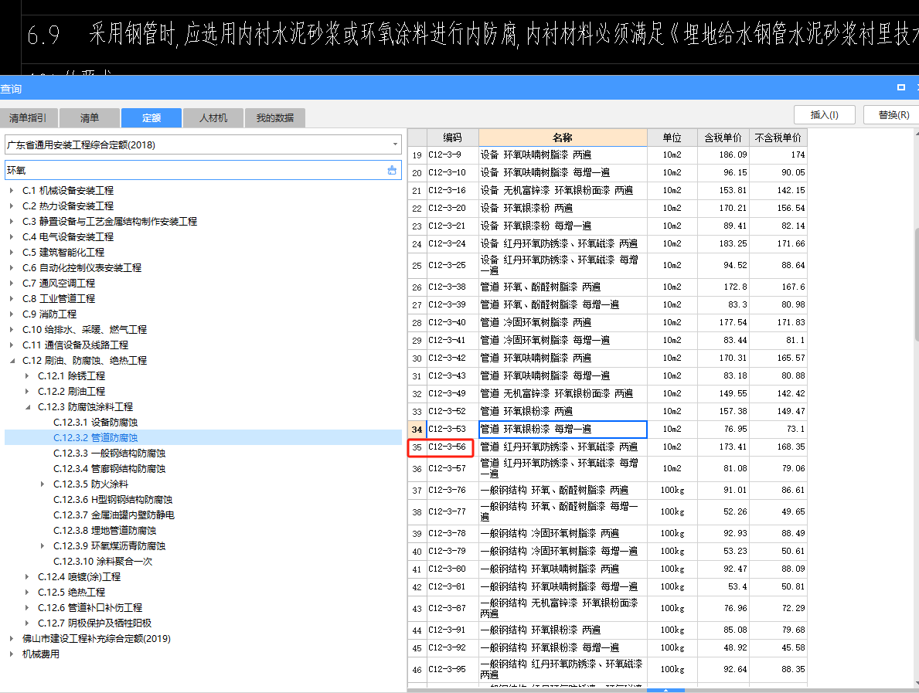Select C.9 消防工程 tree item
Screen dimensions: 919x693
49,314
